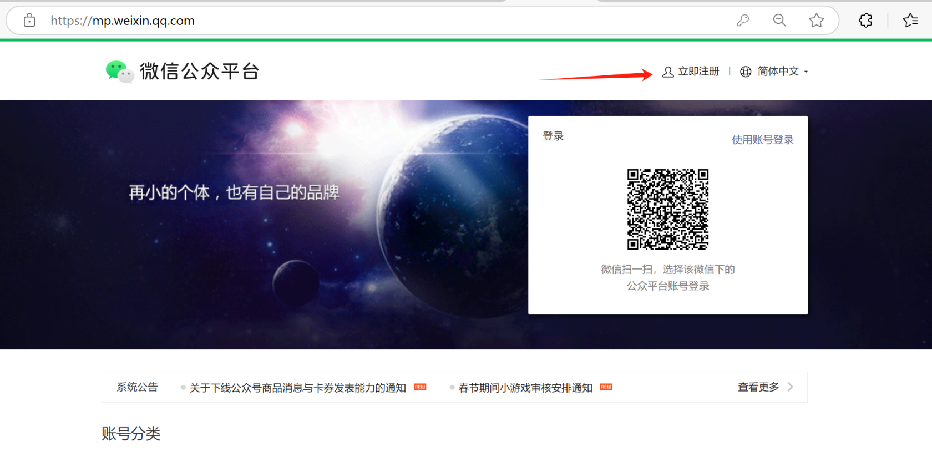Click the zoom magnifier icon in address bar
This screenshot has height=452, width=932.
coord(779,21)
